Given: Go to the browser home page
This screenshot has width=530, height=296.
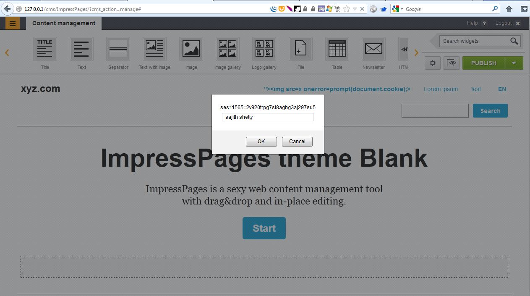Looking at the screenshot, I should pos(509,9).
